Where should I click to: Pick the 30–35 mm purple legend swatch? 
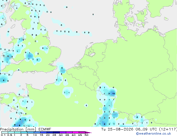pos(63,132)
